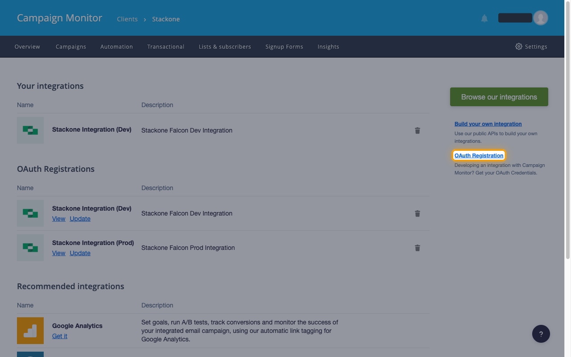Open the user avatar menu
The width and height of the screenshot is (571, 357).
point(541,18)
